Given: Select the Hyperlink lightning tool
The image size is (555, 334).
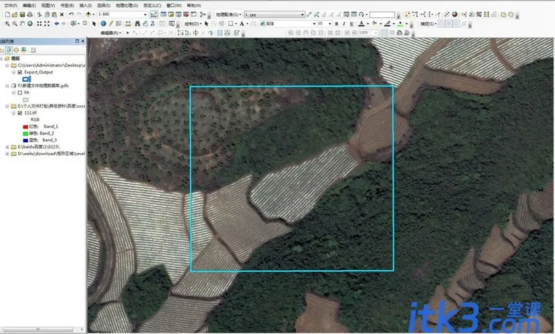Looking at the screenshot, I should (x=111, y=24).
